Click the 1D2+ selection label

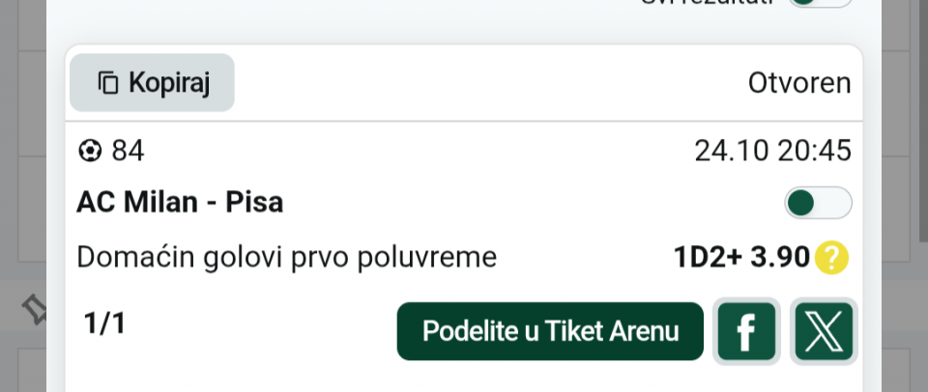point(708,257)
